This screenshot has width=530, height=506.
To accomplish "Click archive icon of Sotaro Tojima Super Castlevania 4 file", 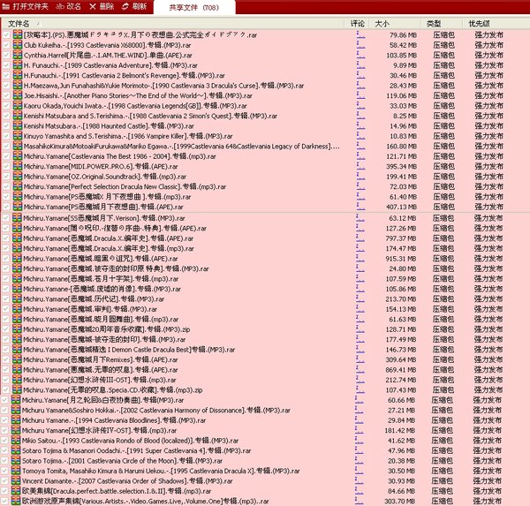I will (x=16, y=450).
